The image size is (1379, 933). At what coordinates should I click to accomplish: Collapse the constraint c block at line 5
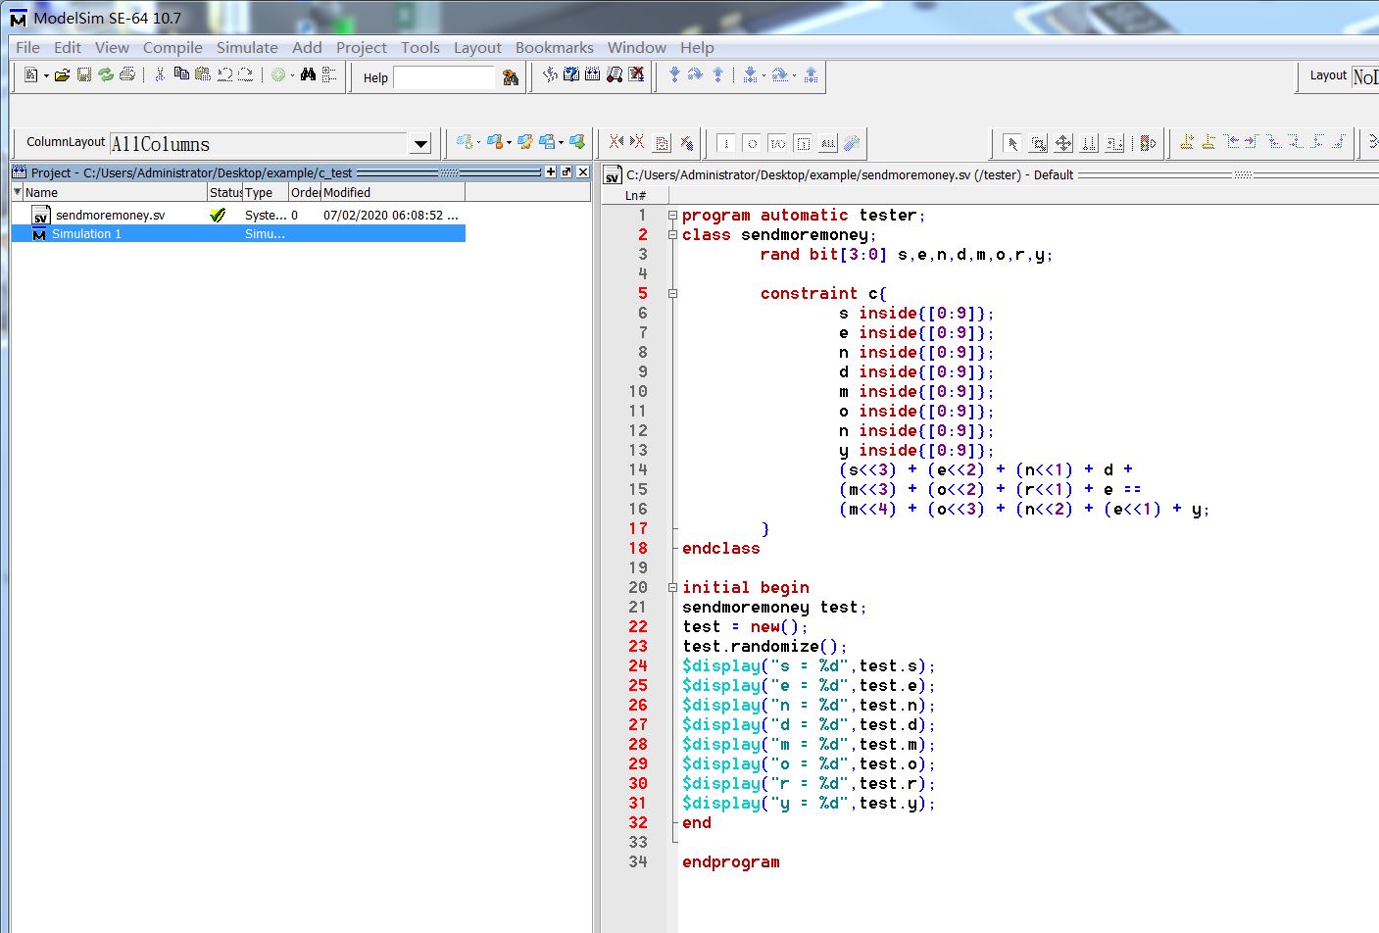[x=672, y=293]
